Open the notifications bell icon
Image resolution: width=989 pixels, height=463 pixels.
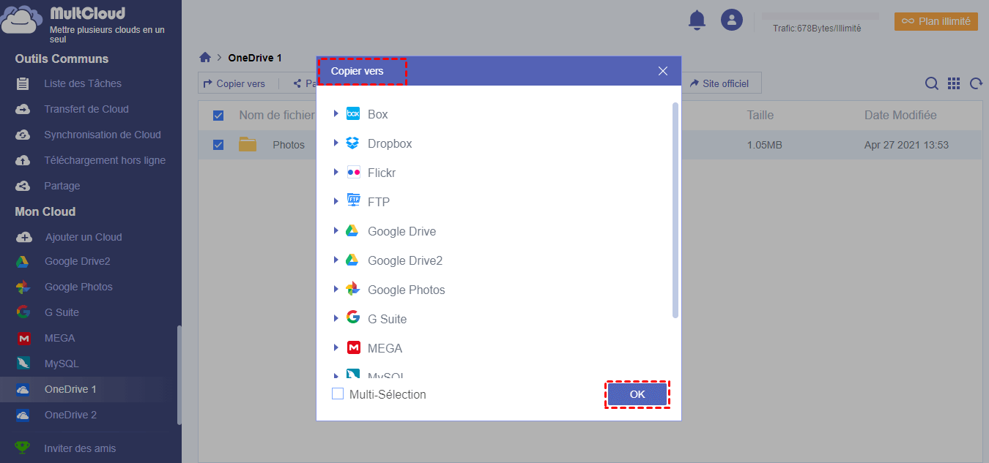tap(697, 20)
